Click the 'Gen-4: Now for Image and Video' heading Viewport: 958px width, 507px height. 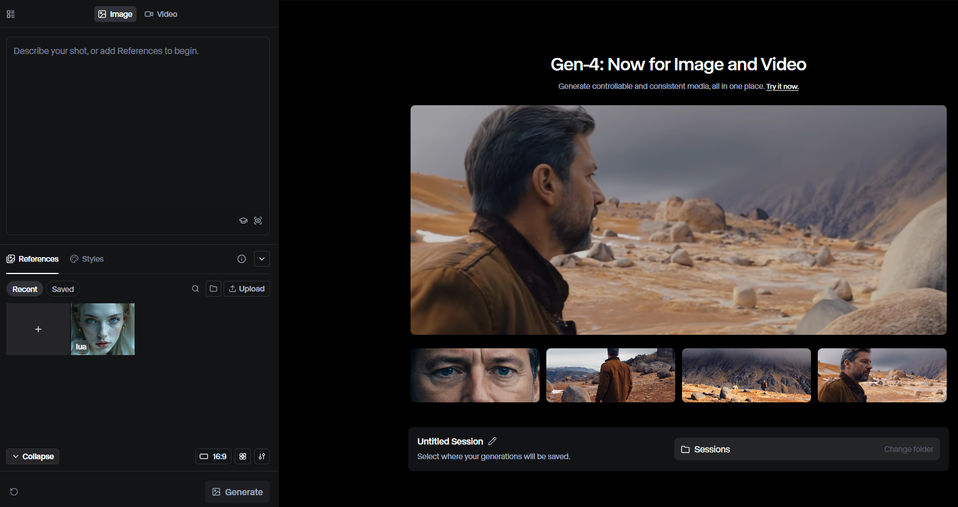(679, 65)
